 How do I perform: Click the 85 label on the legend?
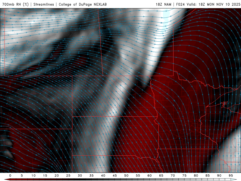[208, 176]
